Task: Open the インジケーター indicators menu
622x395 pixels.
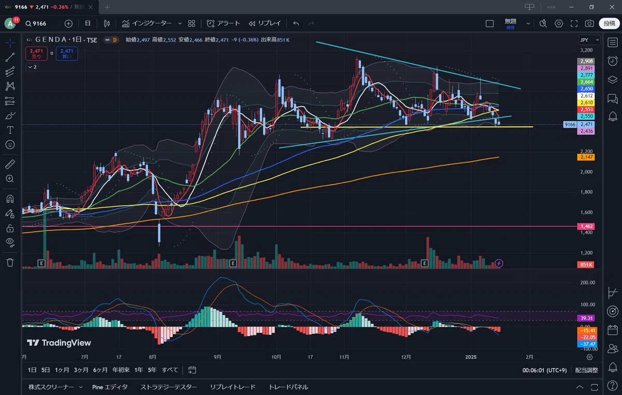Action: coord(147,23)
